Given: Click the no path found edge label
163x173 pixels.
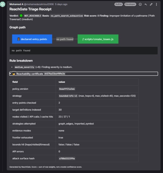Looking at the screenshot, I should pyautogui.click(x=65, y=39).
